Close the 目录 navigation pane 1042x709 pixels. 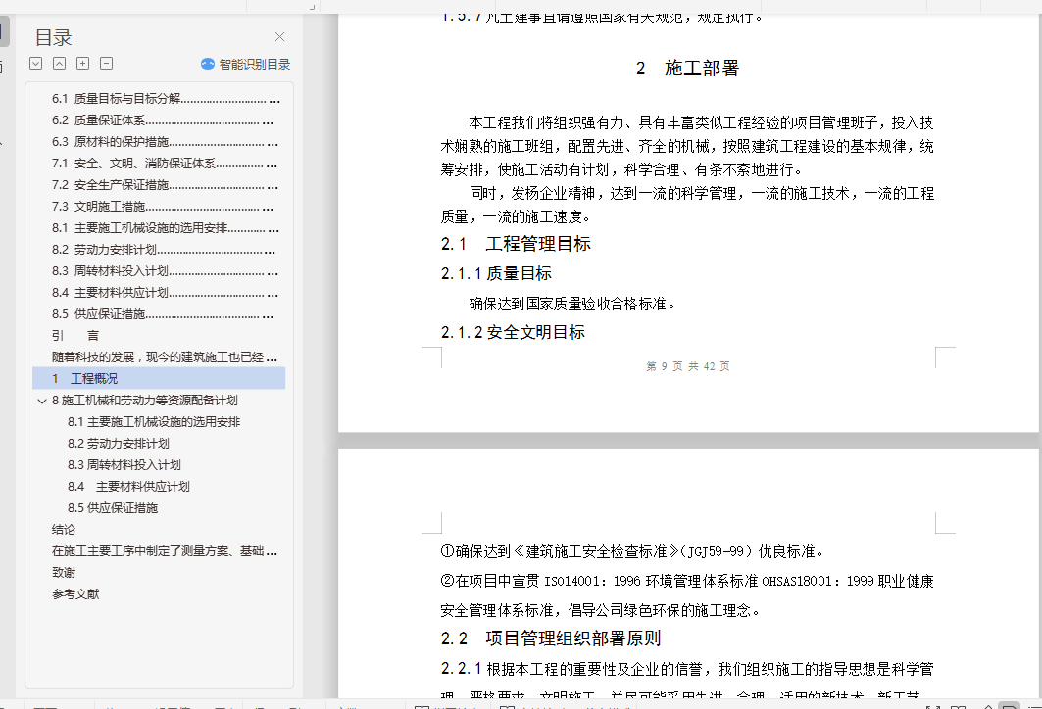[279, 37]
